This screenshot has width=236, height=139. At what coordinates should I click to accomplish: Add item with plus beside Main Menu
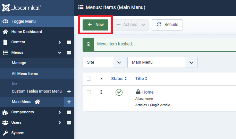tap(69, 102)
